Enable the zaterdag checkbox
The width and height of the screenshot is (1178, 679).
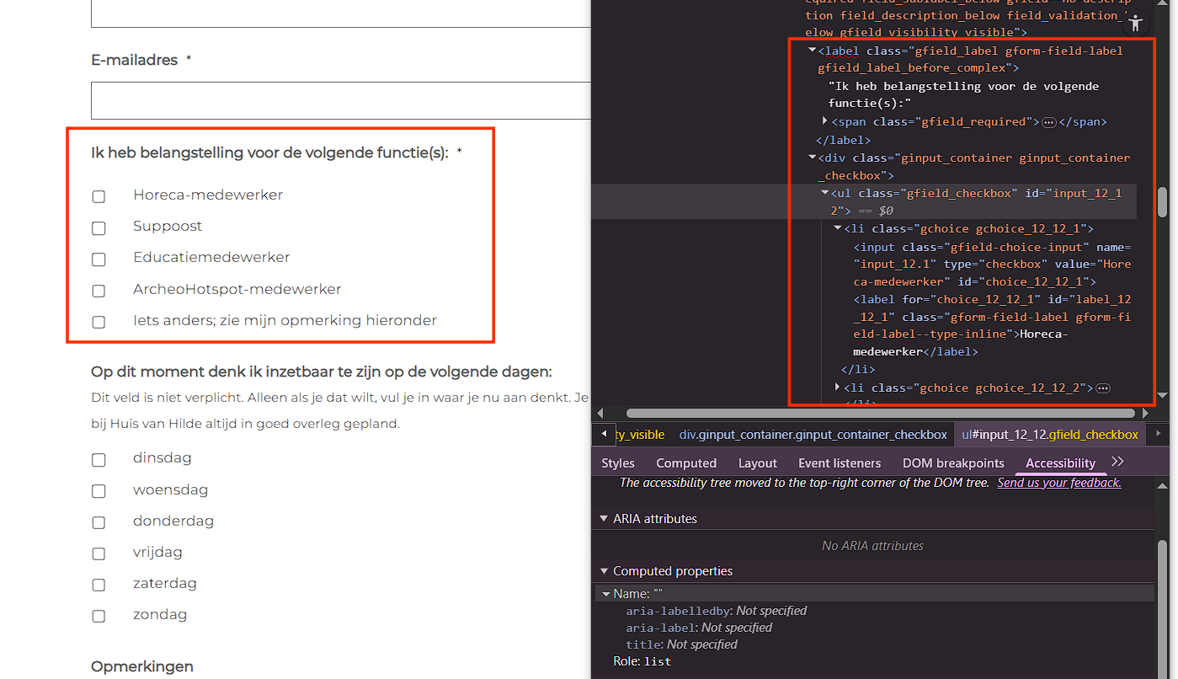point(99,585)
